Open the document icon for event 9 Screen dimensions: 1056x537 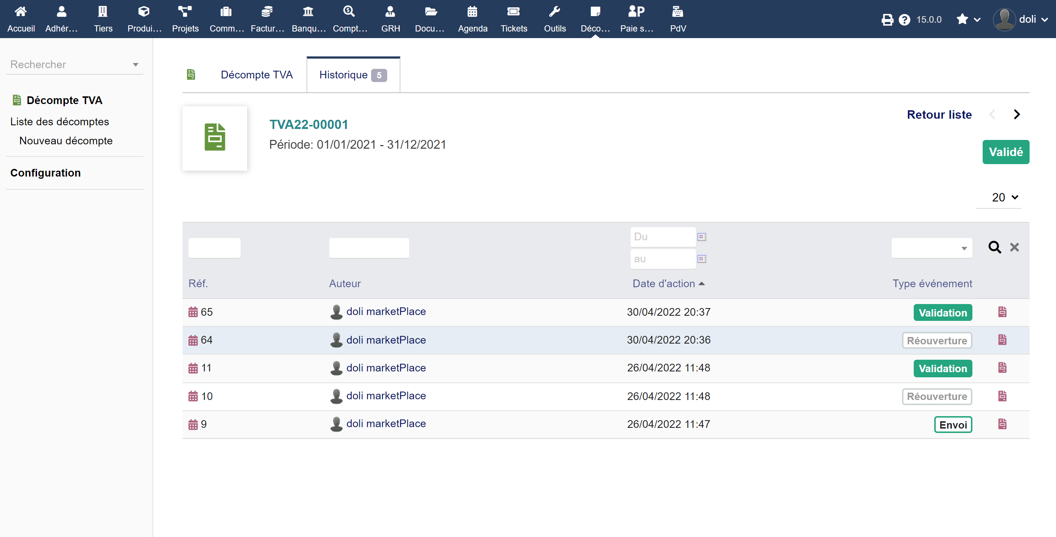click(1002, 424)
